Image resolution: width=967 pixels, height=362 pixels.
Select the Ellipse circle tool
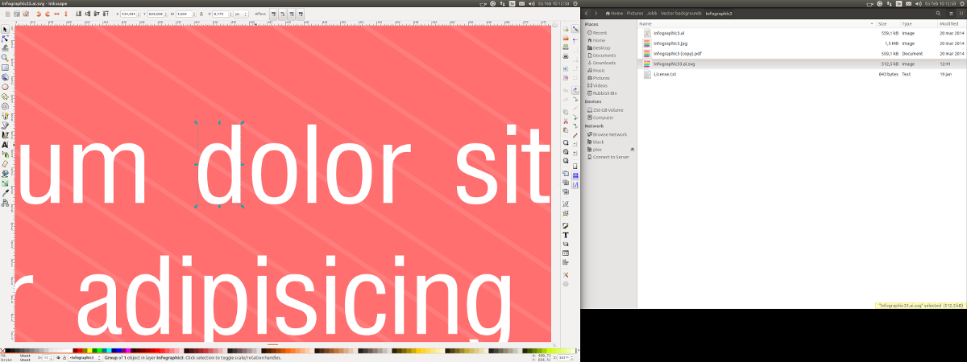5,87
